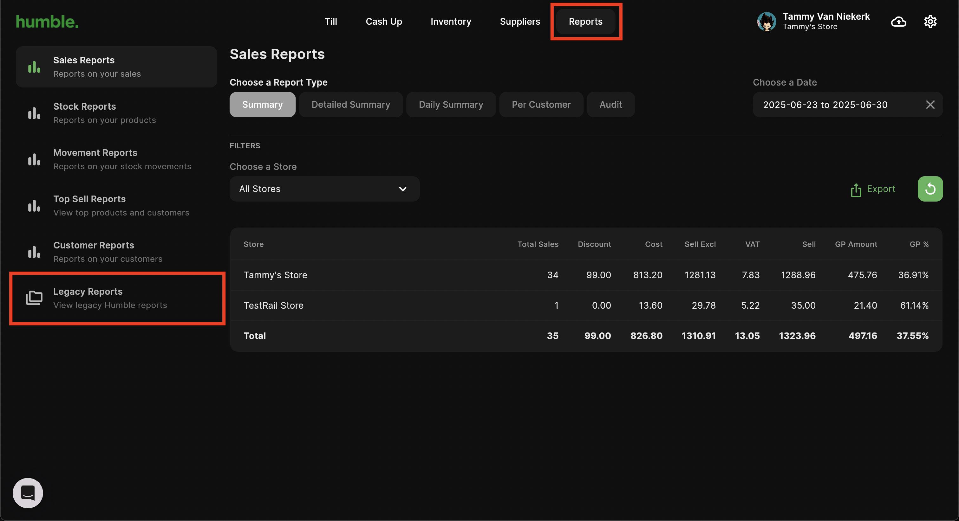Click the Sales Reports bar chart icon

pos(34,67)
